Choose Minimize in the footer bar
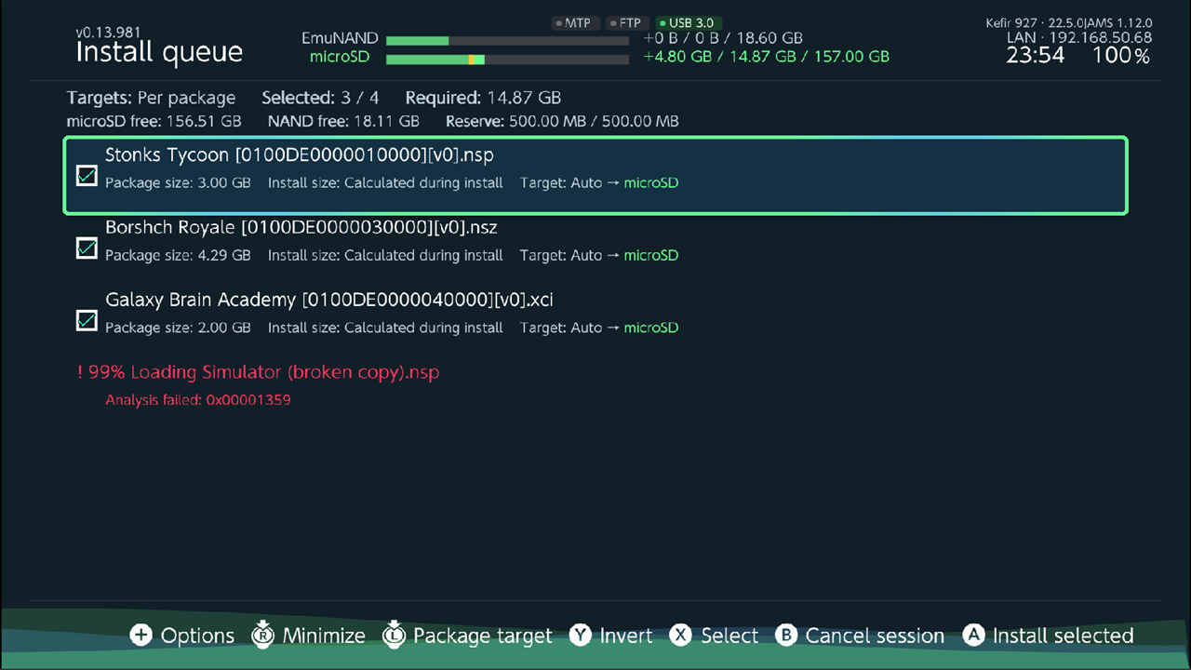 coord(324,636)
